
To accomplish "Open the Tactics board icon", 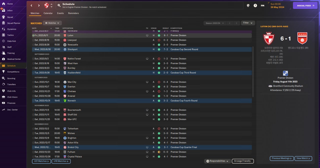I will [3, 35].
